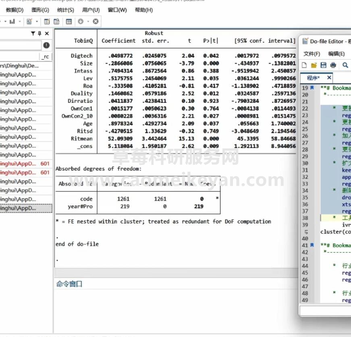Click the Ritmean coefficient 52.09309

120,139
